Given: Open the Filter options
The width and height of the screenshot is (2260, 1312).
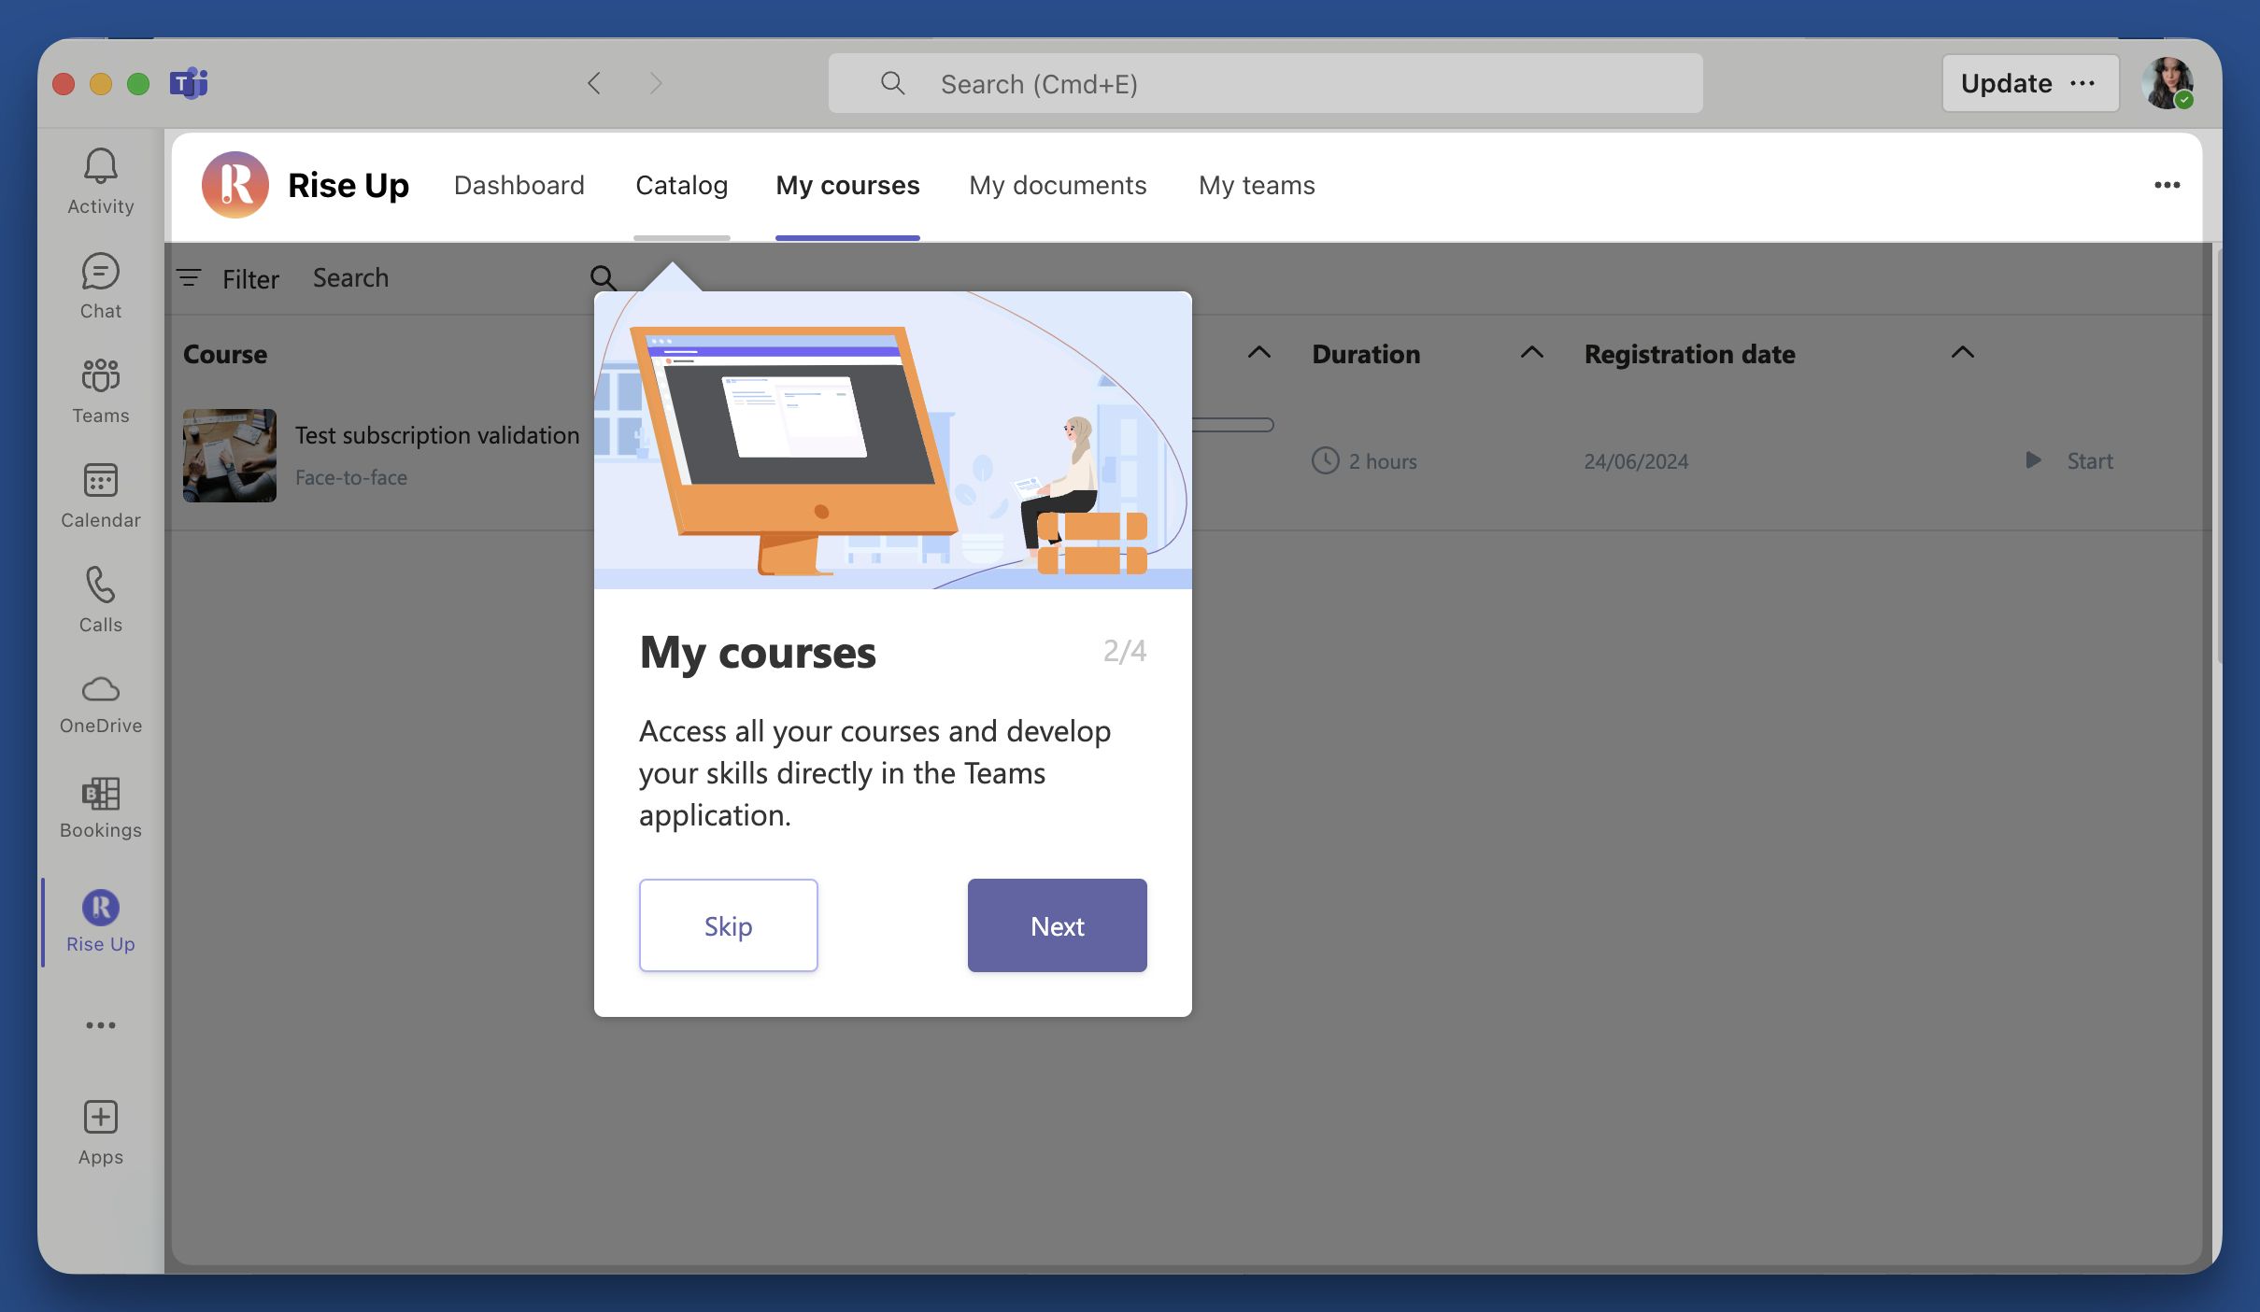Looking at the screenshot, I should click(227, 278).
